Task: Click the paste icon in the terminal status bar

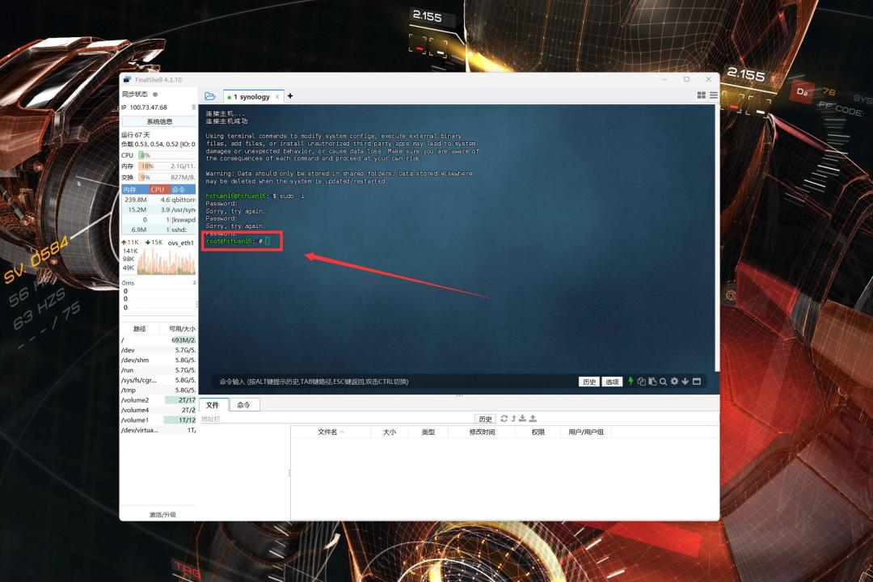Action: tap(653, 382)
